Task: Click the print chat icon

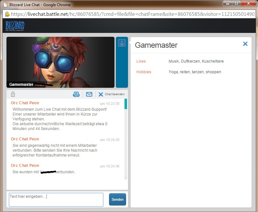Action: [x=76, y=94]
